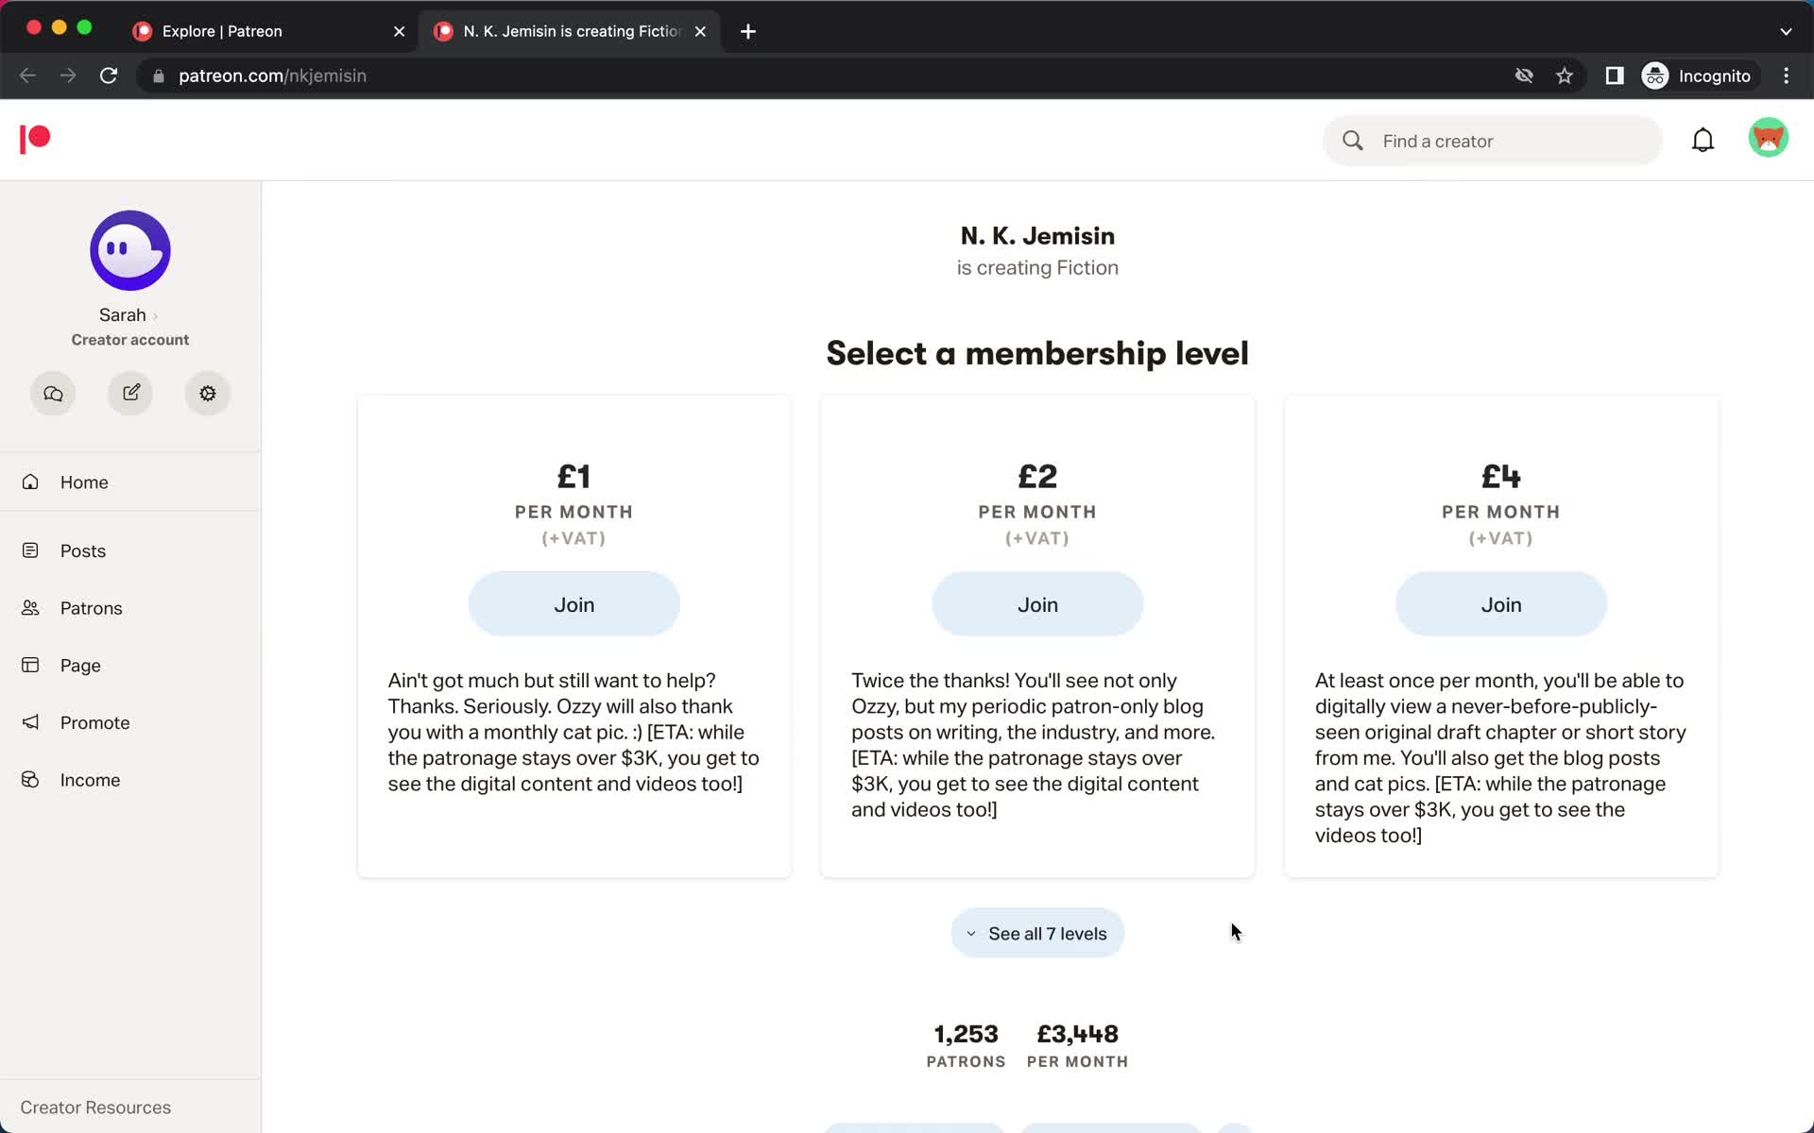Click the create post pencil icon

(x=130, y=393)
